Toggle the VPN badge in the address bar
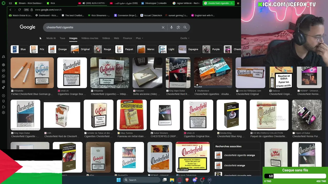Image resolution: width=328 pixels, height=184 pixels. (26, 10)
